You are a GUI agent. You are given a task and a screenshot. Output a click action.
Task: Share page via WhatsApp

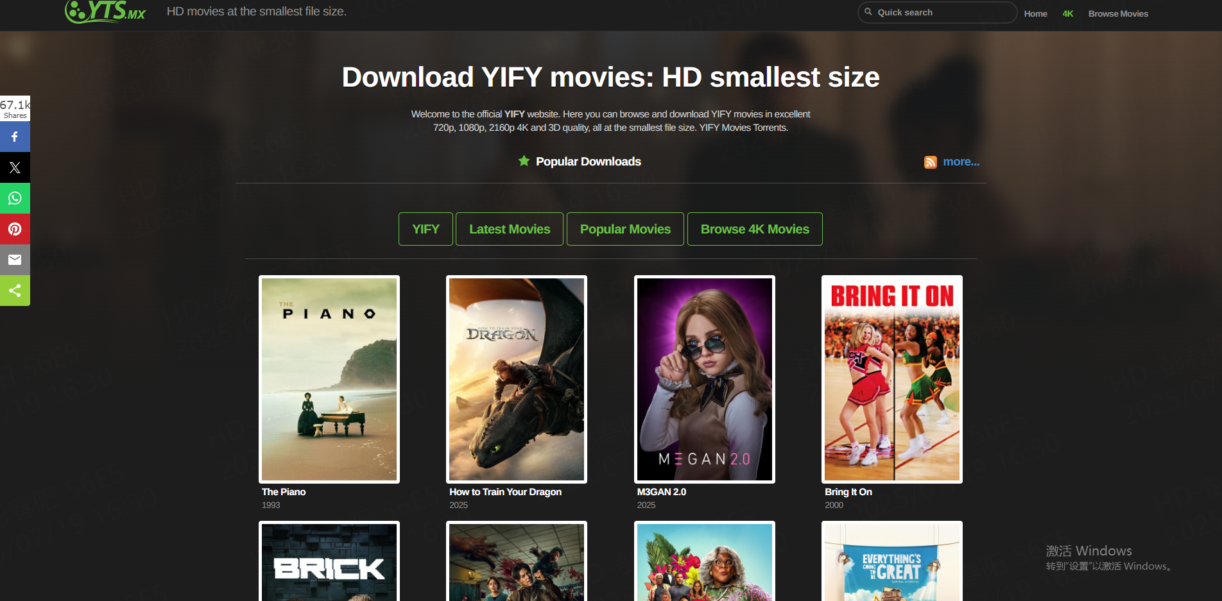tap(15, 198)
